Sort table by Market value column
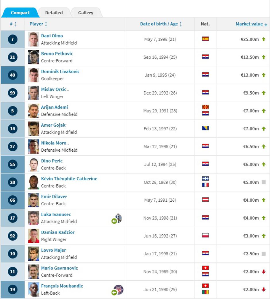 pos(249,24)
